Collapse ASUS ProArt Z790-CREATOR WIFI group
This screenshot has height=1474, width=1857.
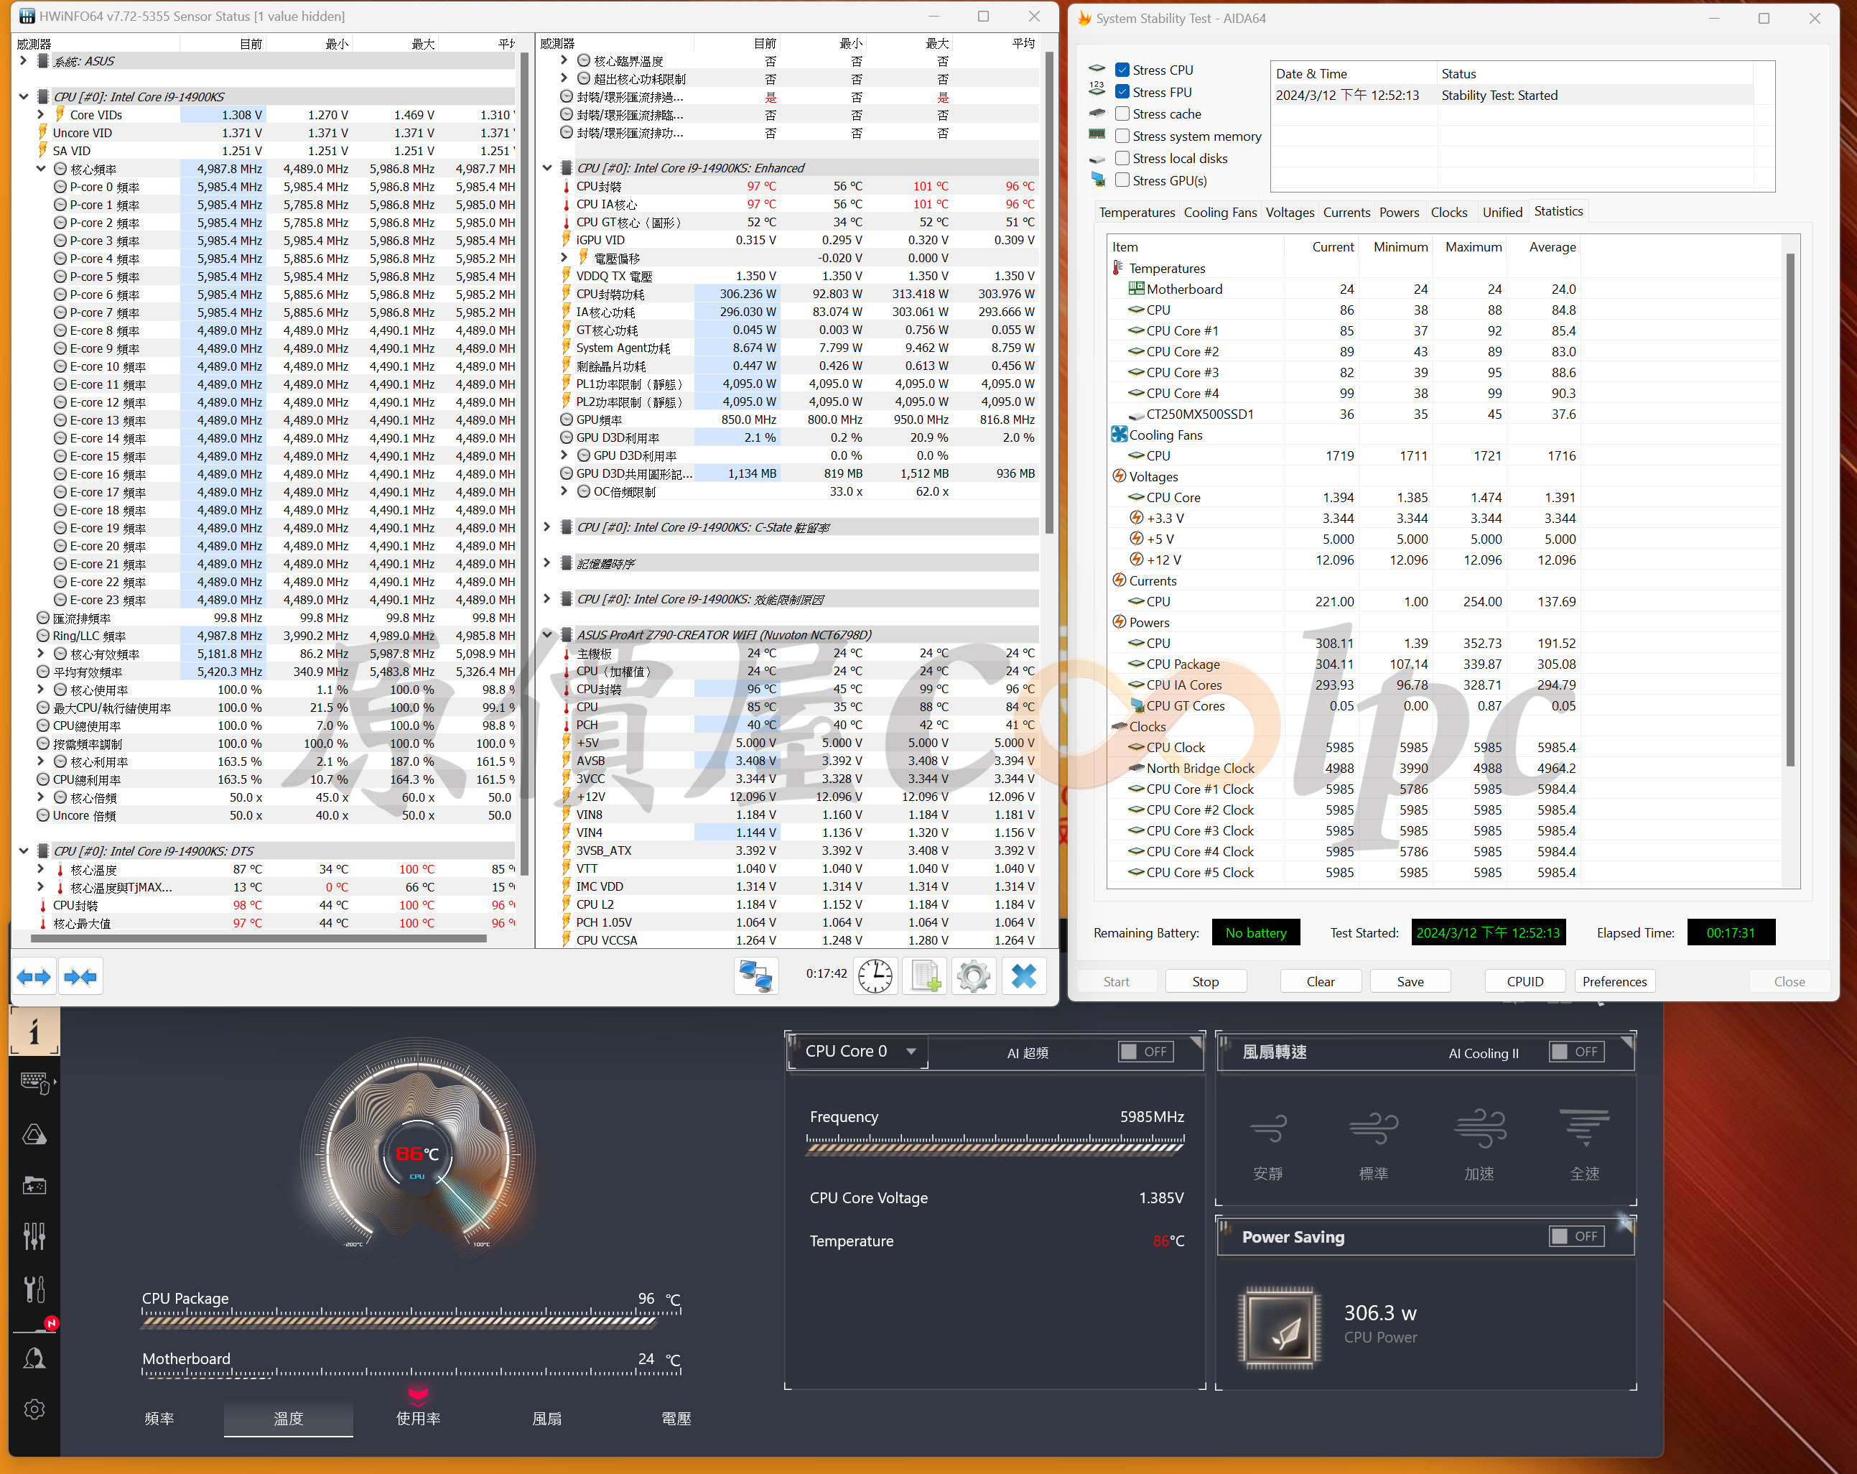pyautogui.click(x=546, y=635)
